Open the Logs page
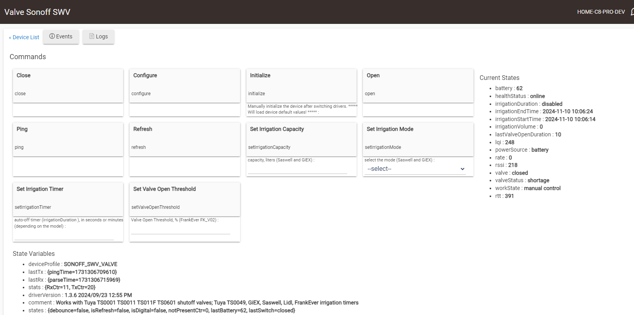634x315 pixels. (x=98, y=36)
